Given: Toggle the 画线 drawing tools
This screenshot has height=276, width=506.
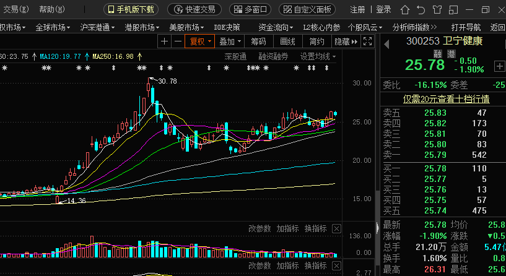Looking at the screenshot, I should pyautogui.click(x=287, y=41).
